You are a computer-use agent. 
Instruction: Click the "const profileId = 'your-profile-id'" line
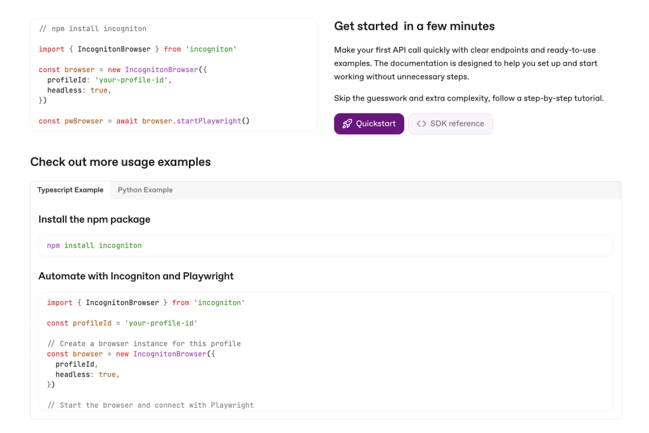pos(122,323)
